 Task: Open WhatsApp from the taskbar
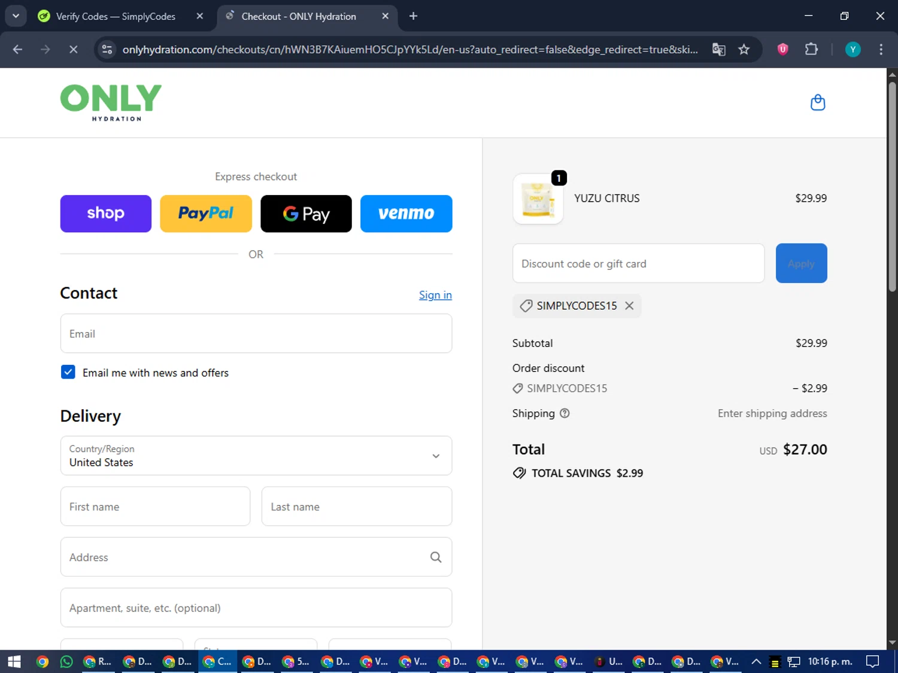coord(66,662)
